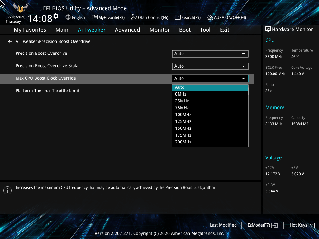Screen dimensions: 319x239
Task: Click the EzMode exit arrow icon
Action: (x=274, y=225)
